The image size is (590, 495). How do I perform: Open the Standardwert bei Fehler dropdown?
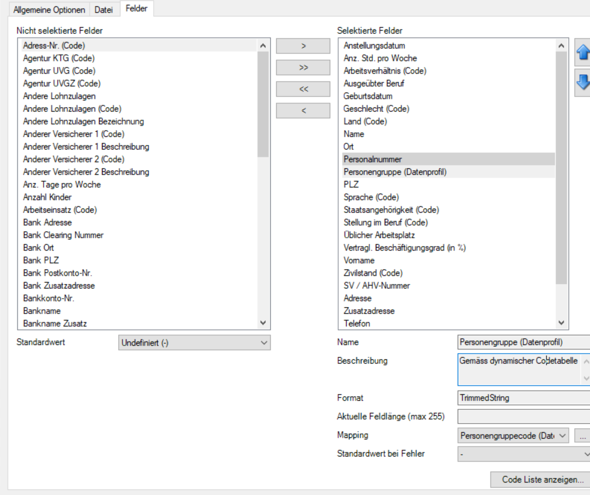point(524,454)
